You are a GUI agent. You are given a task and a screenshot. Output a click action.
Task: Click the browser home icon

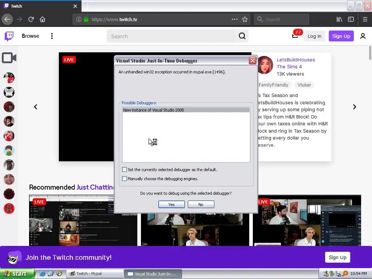43,20
